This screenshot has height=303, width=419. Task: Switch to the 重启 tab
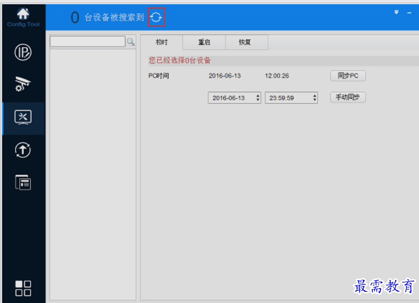pos(204,42)
